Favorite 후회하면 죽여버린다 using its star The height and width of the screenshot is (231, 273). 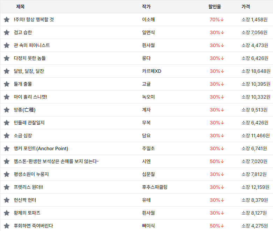click(x=7, y=226)
